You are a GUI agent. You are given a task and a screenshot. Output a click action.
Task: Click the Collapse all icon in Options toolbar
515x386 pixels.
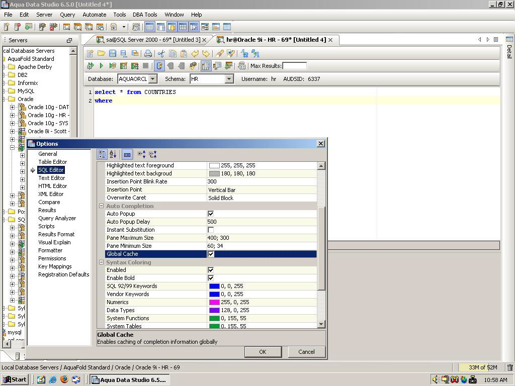click(153, 154)
